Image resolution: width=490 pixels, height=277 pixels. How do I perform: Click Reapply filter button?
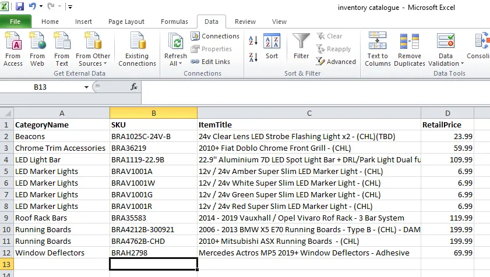(x=333, y=49)
